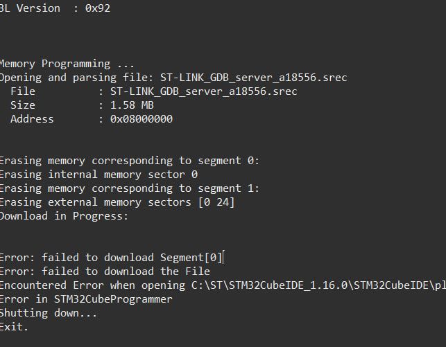Click the 'Download in Progress:' line
The width and height of the screenshot is (446, 347).
64,216
